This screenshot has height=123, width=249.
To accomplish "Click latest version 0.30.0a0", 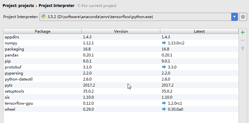I will [175, 109].
